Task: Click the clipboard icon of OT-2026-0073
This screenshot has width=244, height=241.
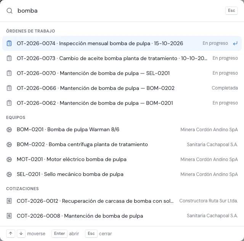Action: point(9,58)
